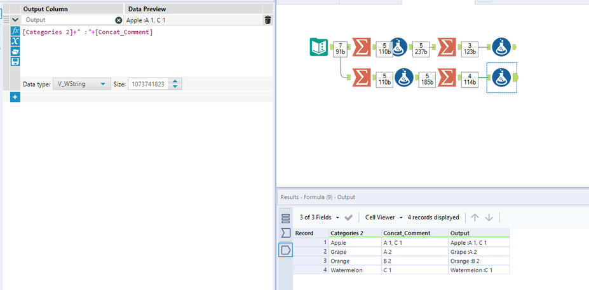589x290 pixels.
Task: Select the Concat_Comment column header
Action: pos(415,233)
